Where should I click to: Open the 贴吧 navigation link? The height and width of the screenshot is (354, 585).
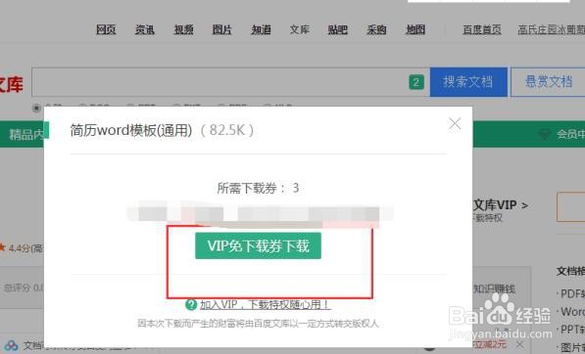point(338,29)
